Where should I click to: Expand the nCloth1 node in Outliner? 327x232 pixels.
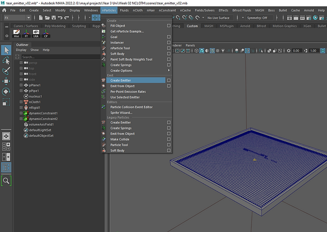coord(21,102)
